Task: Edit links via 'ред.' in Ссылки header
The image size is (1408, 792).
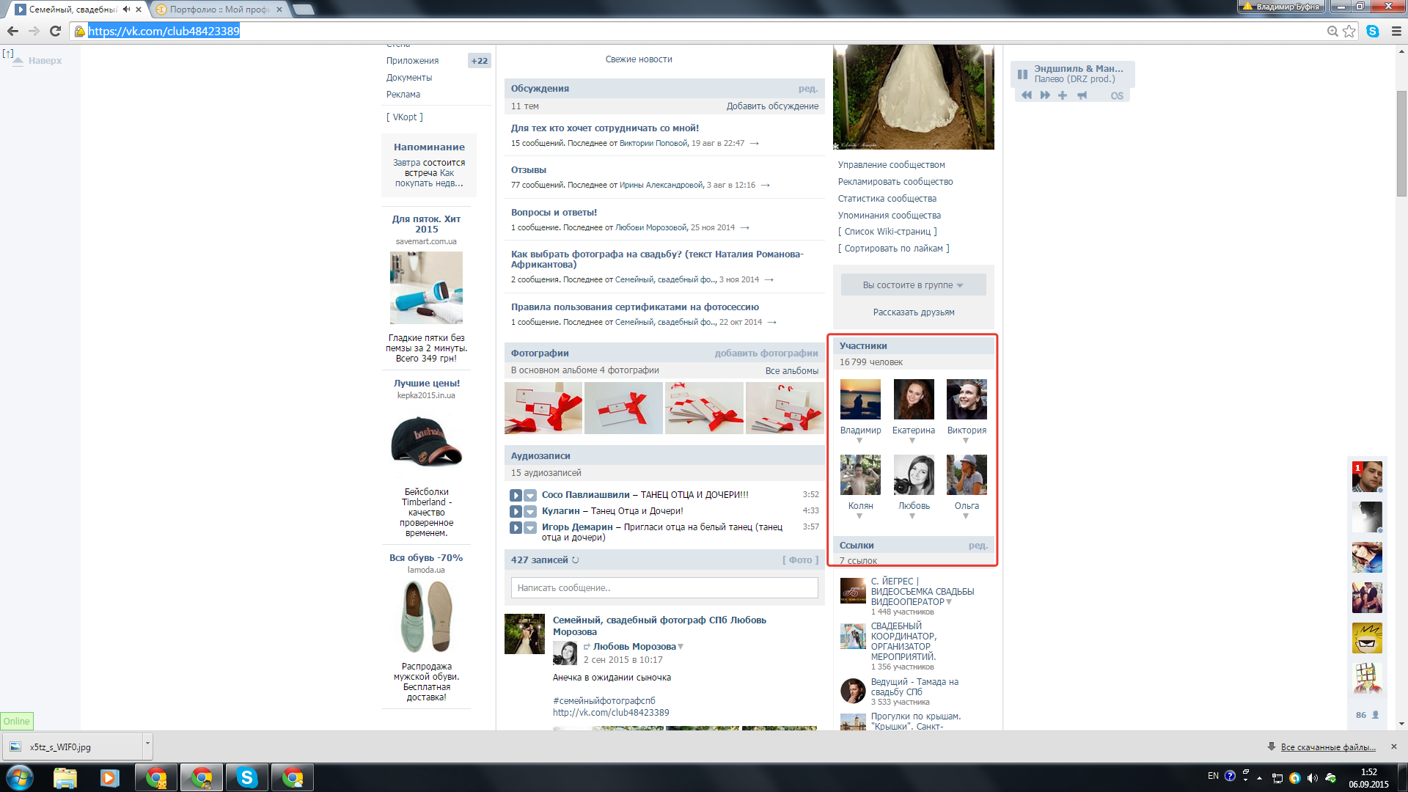Action: 978,546
